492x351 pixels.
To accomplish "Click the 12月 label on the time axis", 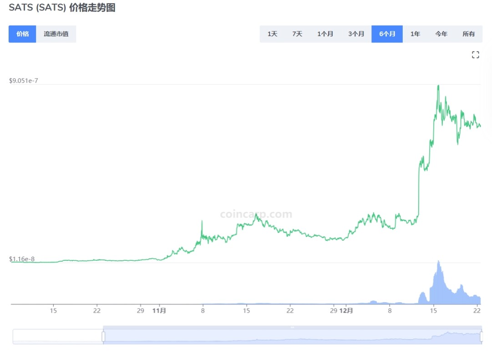I will 347,310.
